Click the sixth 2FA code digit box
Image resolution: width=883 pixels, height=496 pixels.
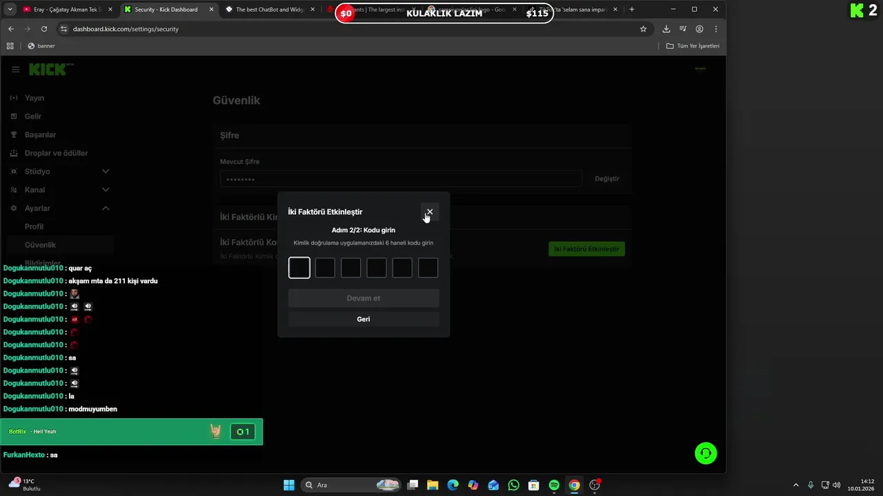click(x=428, y=268)
